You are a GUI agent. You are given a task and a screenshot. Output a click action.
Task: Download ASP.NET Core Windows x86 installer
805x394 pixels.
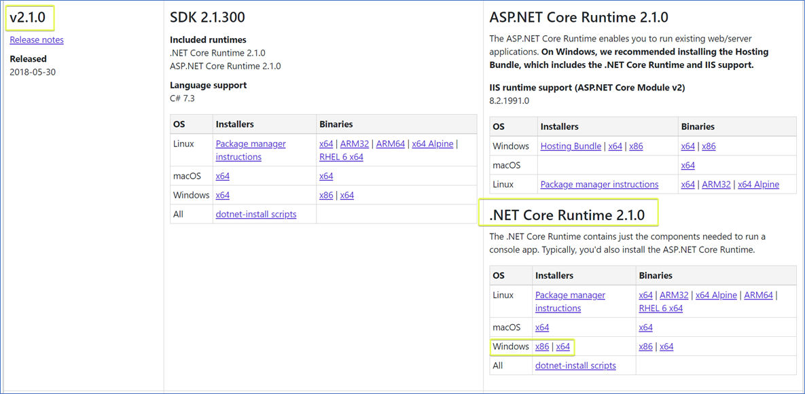[x=636, y=147]
